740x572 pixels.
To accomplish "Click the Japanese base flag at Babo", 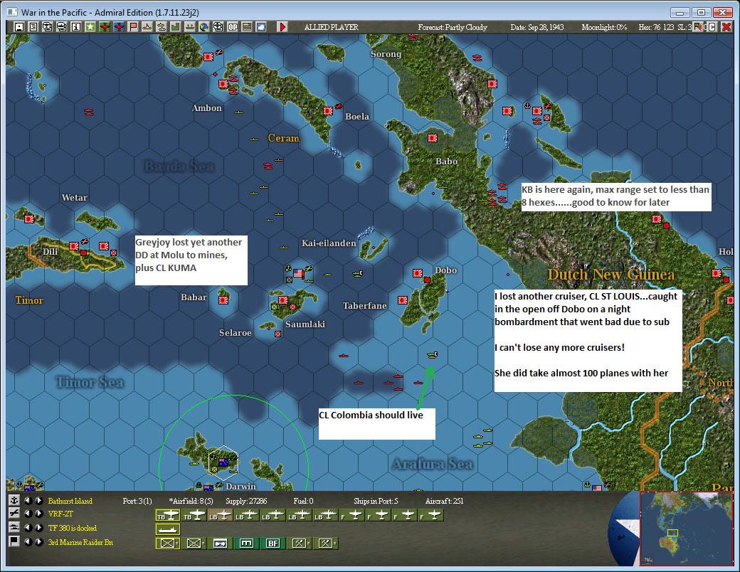I will coord(433,138).
